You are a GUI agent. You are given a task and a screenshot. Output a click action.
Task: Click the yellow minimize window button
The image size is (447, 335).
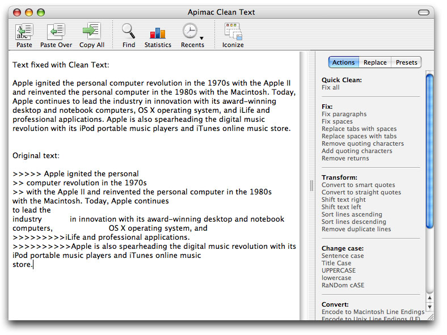[x=29, y=12]
